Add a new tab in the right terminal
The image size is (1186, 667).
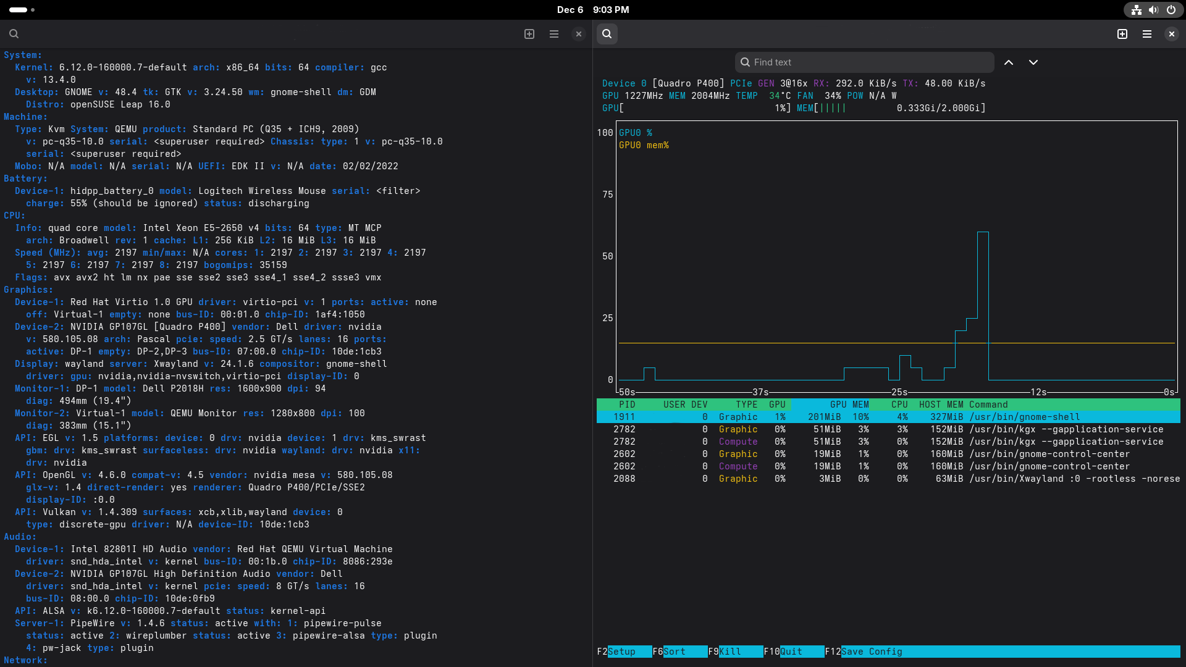[x=1122, y=34]
